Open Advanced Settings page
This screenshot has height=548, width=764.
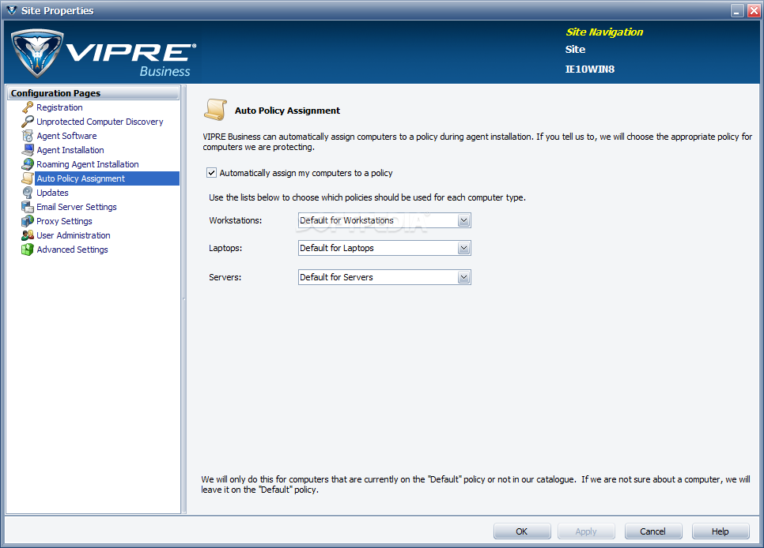click(72, 250)
